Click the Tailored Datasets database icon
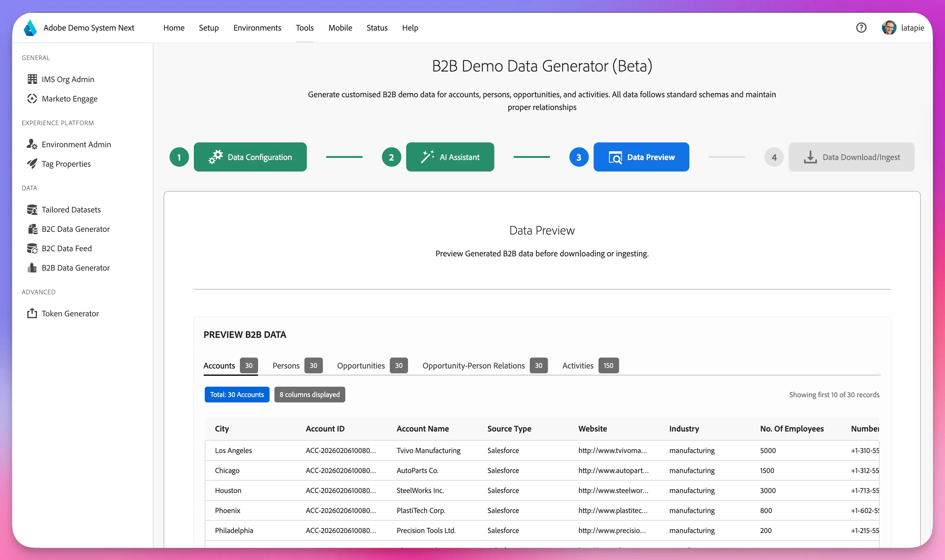Viewport: 945px width, 560px height. click(x=32, y=209)
